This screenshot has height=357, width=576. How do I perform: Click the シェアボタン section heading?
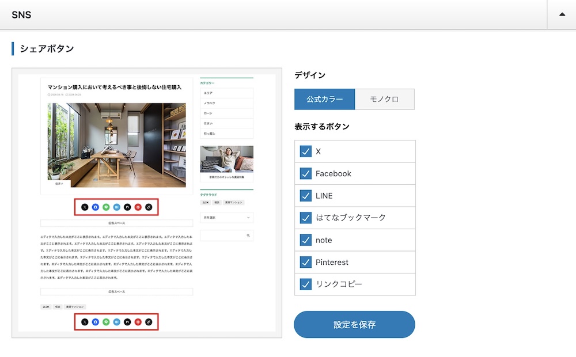47,48
